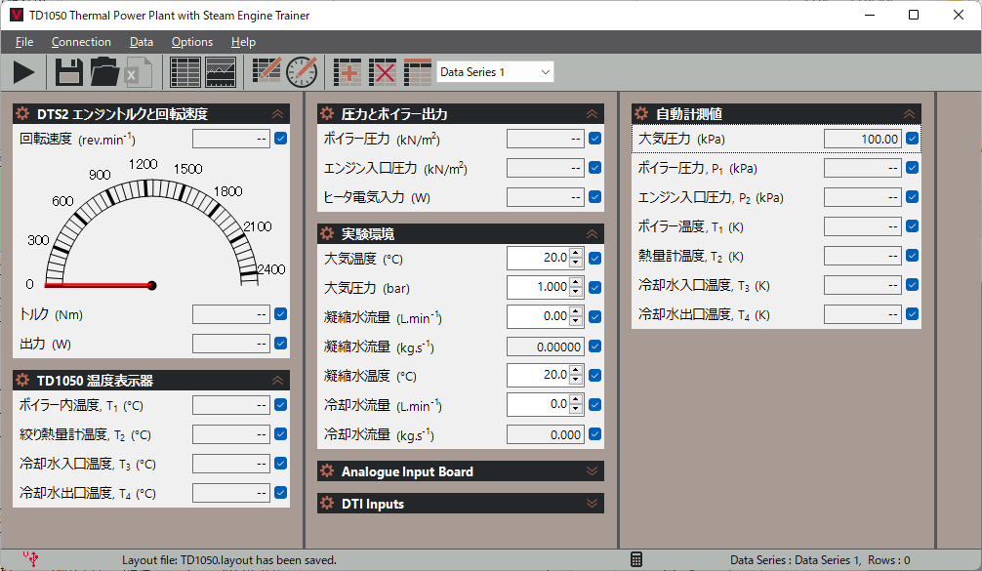Open settings gear for DTI Inputs panel
Screen dimensions: 982x571
[327, 503]
